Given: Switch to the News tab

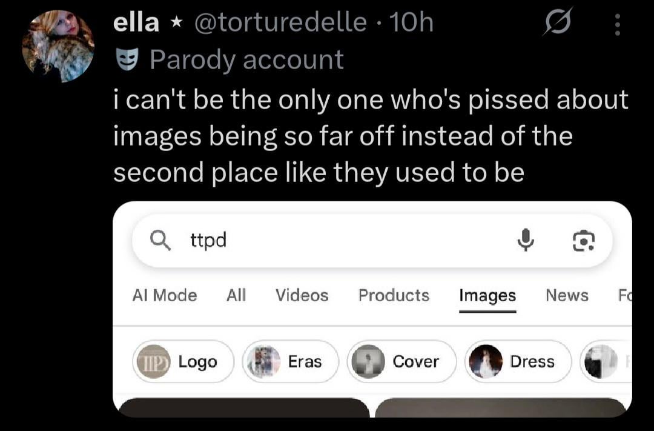Looking at the screenshot, I should coord(567,295).
